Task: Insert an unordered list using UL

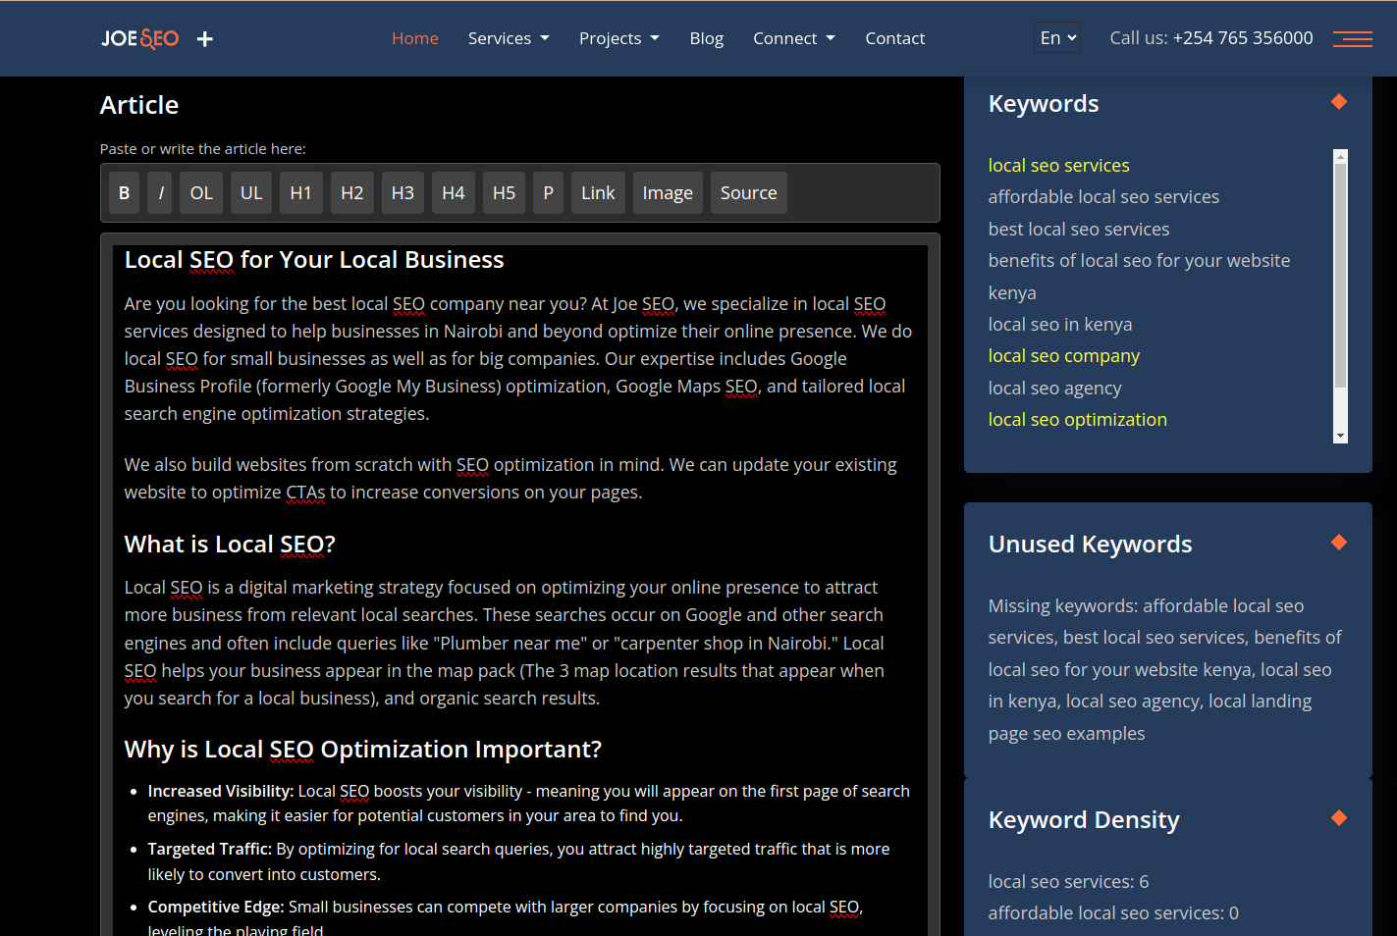Action: (250, 192)
